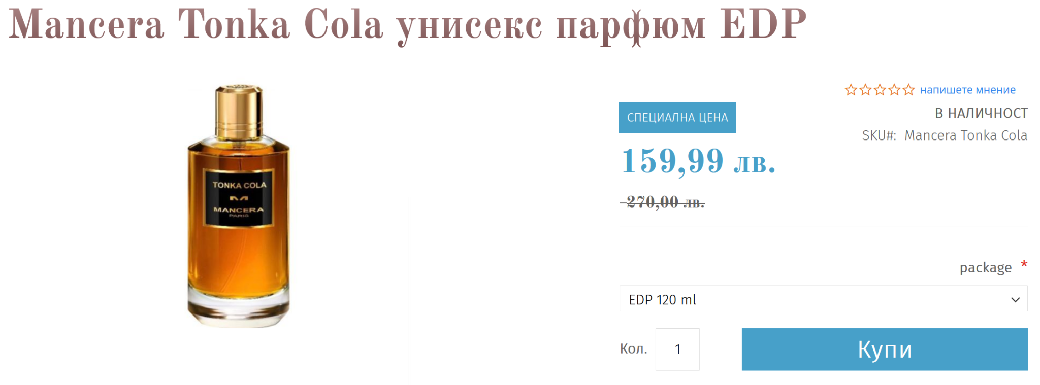Click the 'Кол.' quantity label
This screenshot has height=385, width=1040.
[633, 349]
